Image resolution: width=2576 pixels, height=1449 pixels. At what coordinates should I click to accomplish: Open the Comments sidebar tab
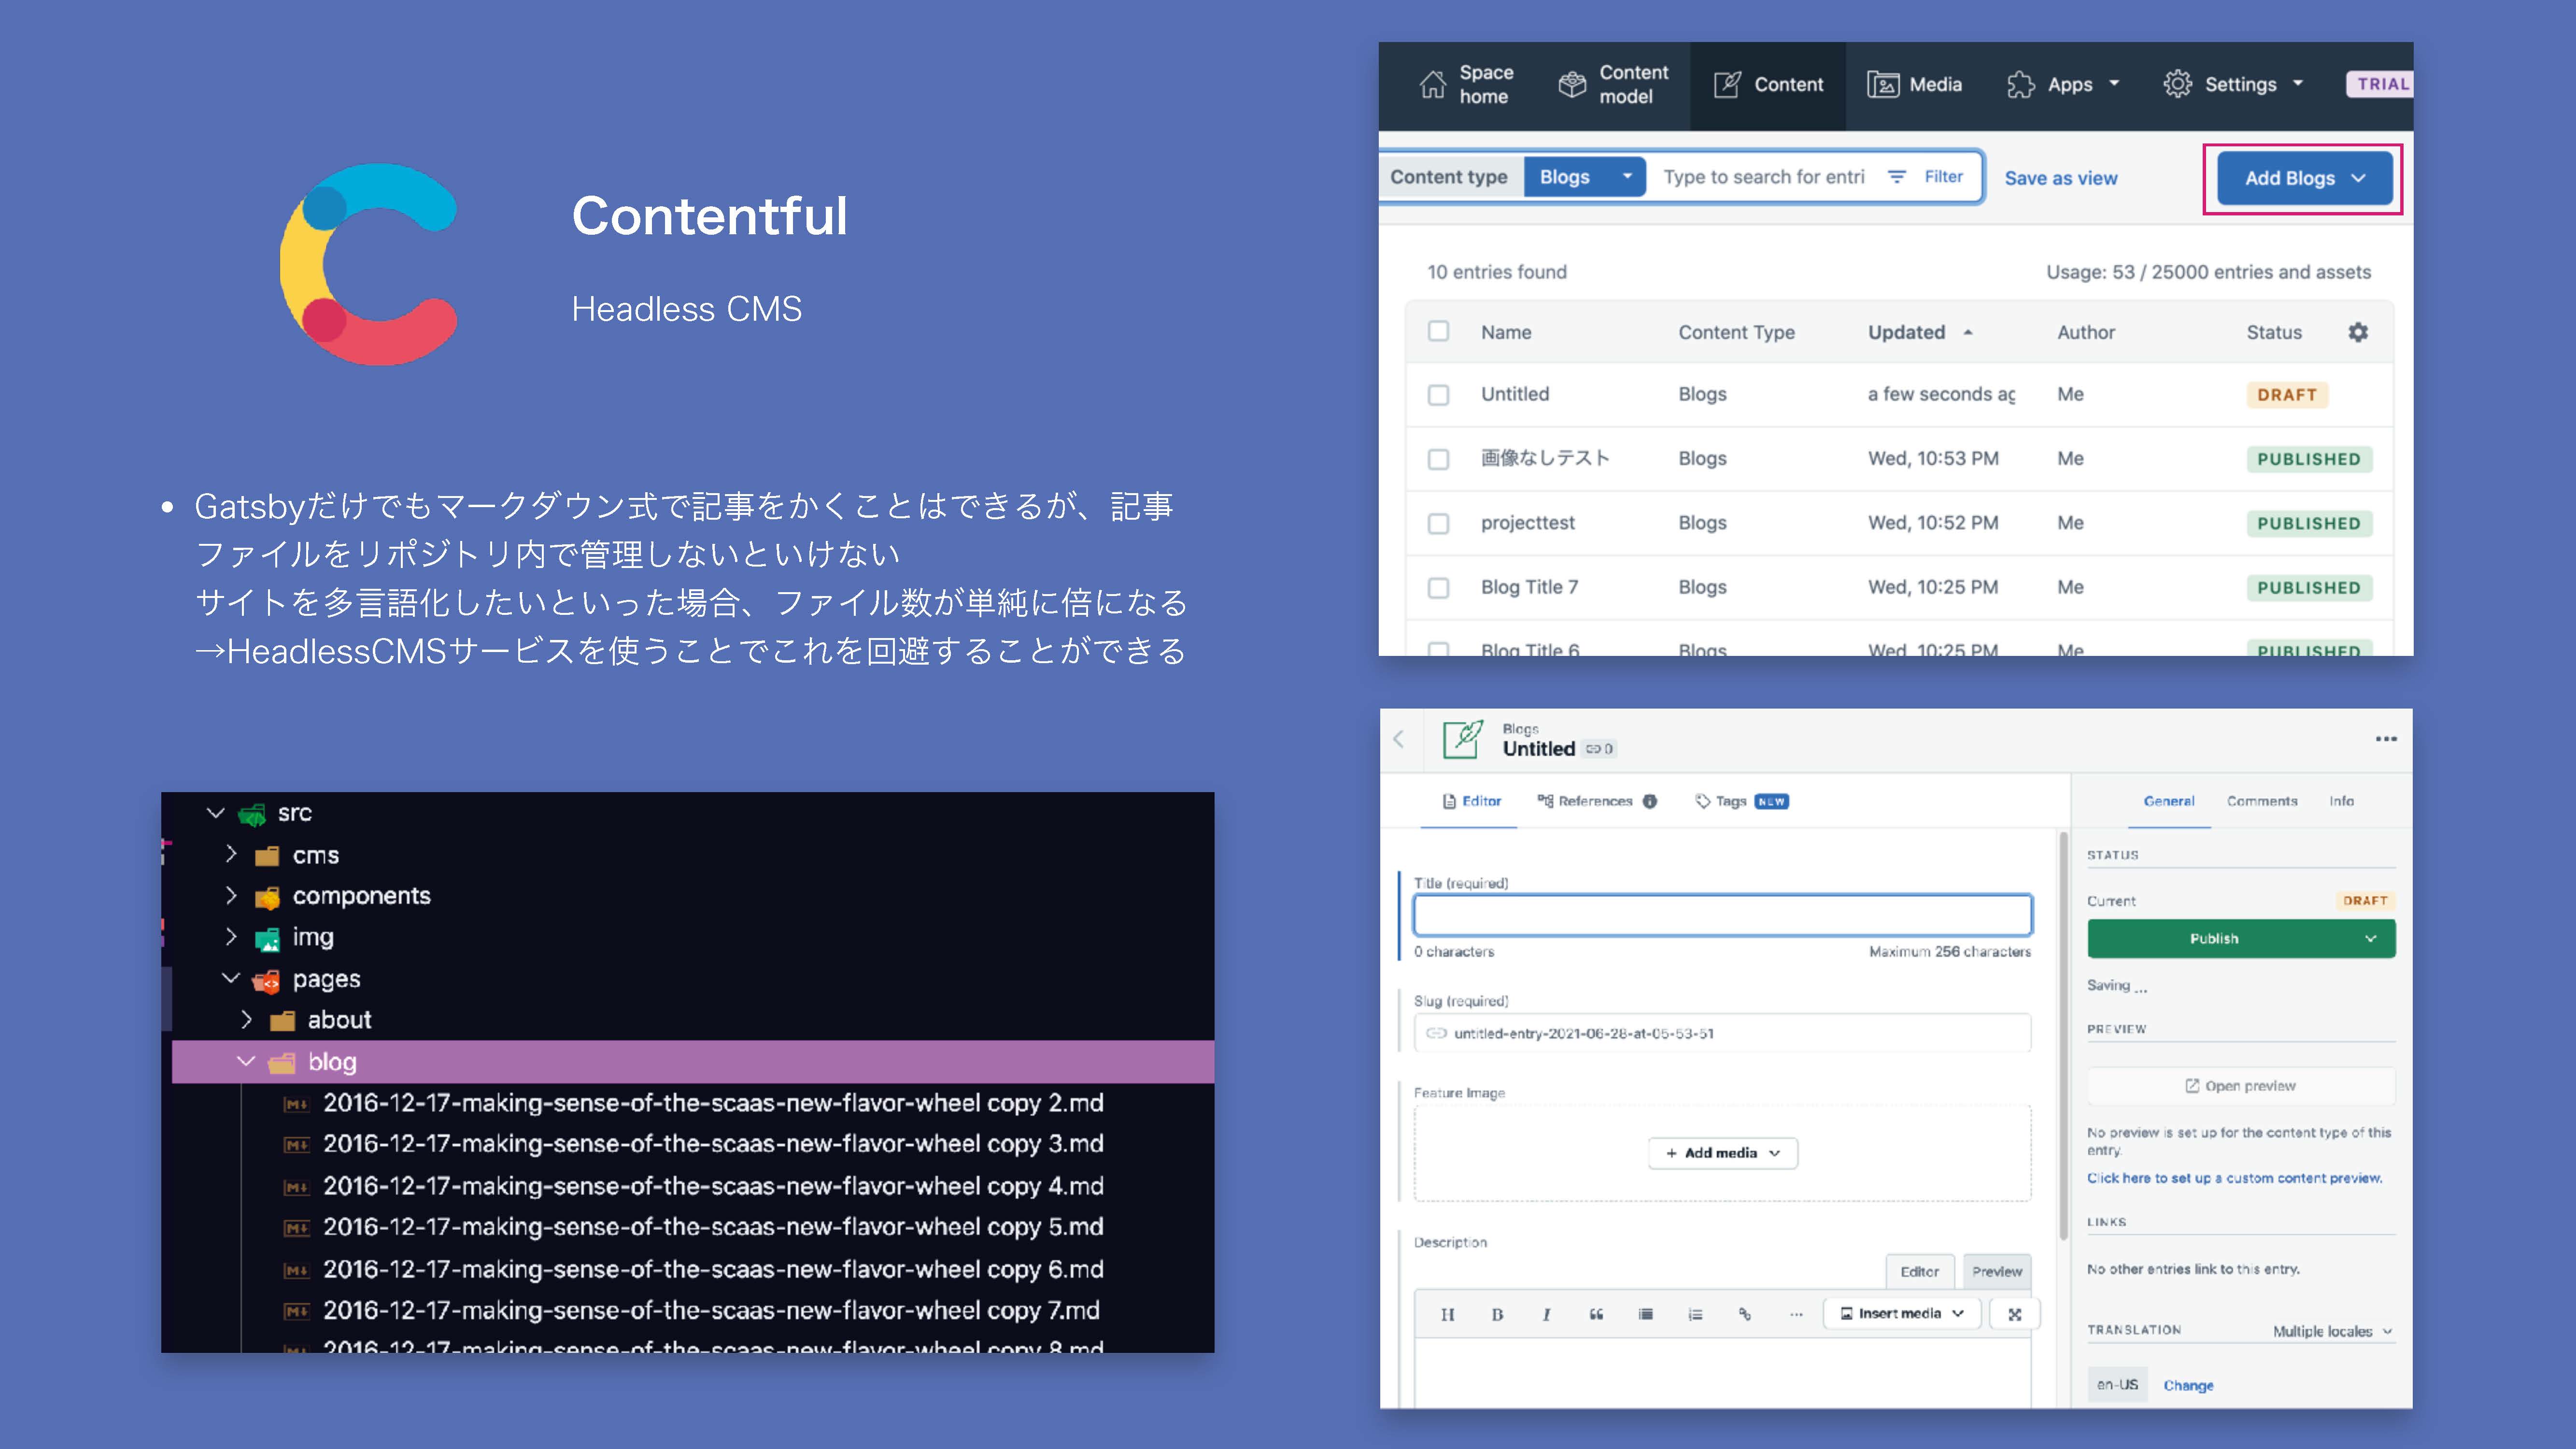click(x=2262, y=801)
